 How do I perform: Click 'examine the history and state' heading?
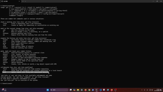point(24,38)
